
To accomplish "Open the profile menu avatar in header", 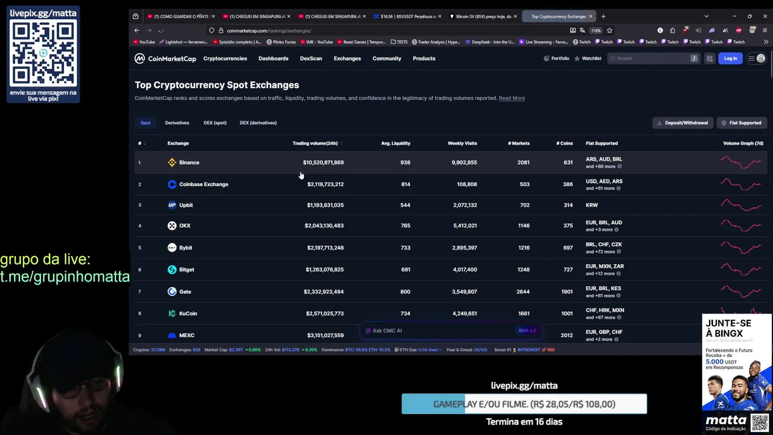I will pyautogui.click(x=761, y=59).
